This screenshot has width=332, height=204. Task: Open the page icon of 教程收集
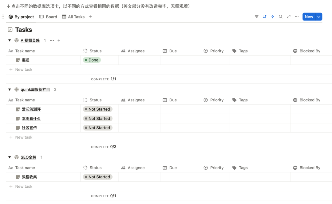[18, 177]
